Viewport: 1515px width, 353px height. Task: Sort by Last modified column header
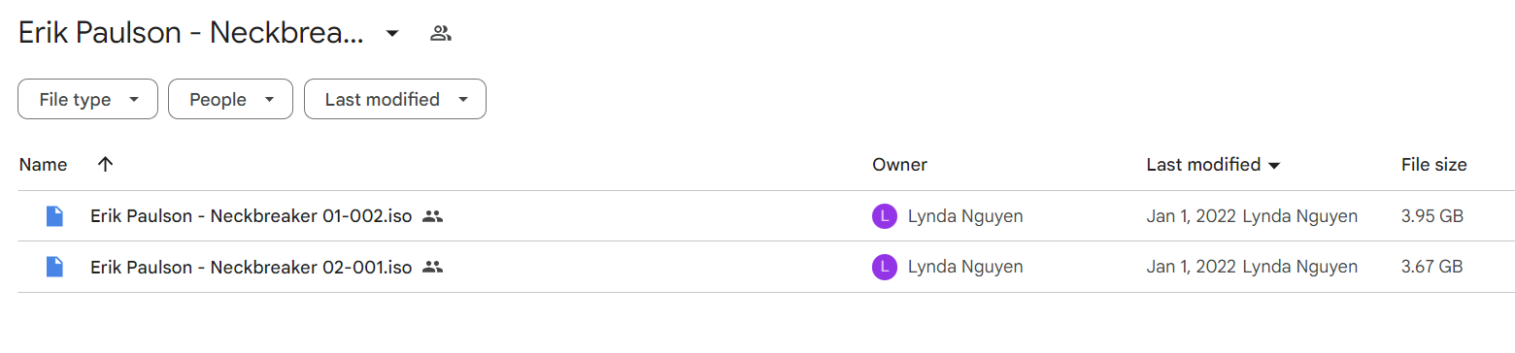click(x=1213, y=165)
